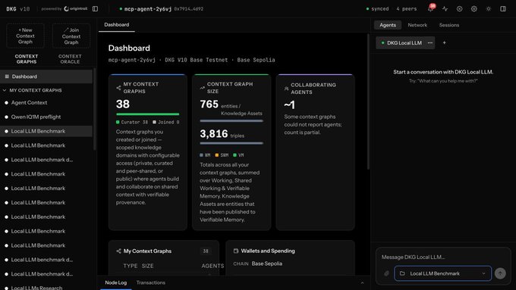Click folder icon in context graph selector

pos(402,273)
